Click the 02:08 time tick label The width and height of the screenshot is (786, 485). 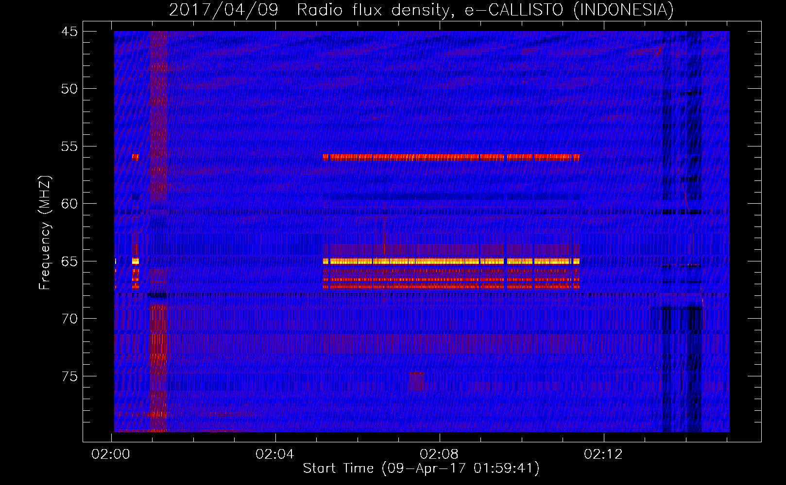point(439,454)
